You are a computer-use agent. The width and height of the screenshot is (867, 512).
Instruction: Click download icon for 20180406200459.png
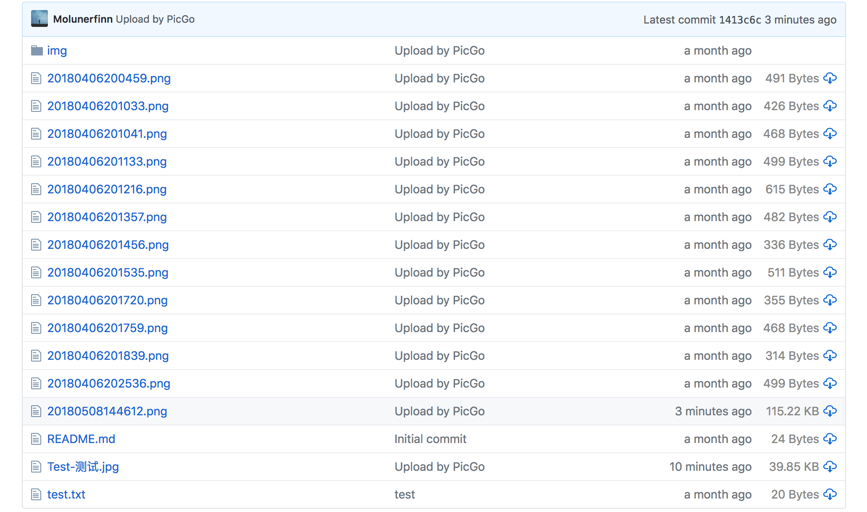tap(830, 78)
